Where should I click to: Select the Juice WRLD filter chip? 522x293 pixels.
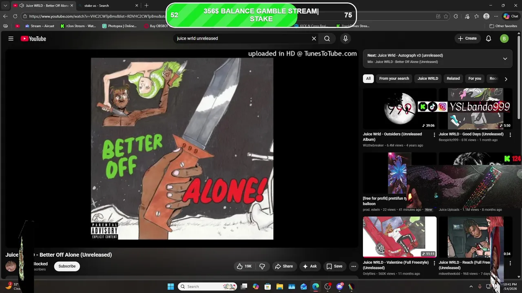point(428,79)
